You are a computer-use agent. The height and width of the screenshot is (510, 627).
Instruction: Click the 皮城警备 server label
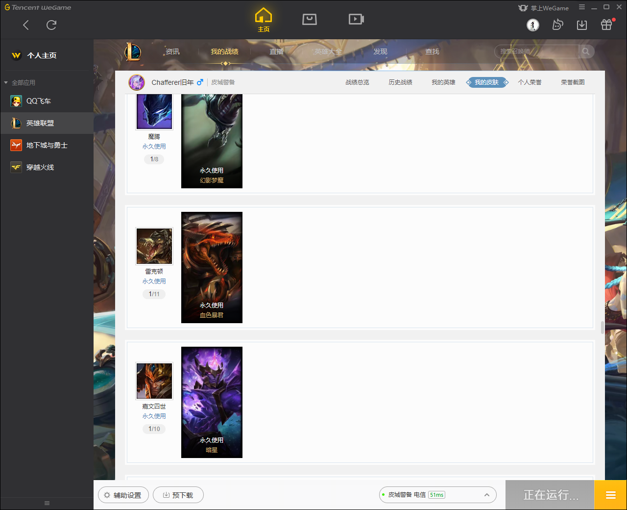223,82
